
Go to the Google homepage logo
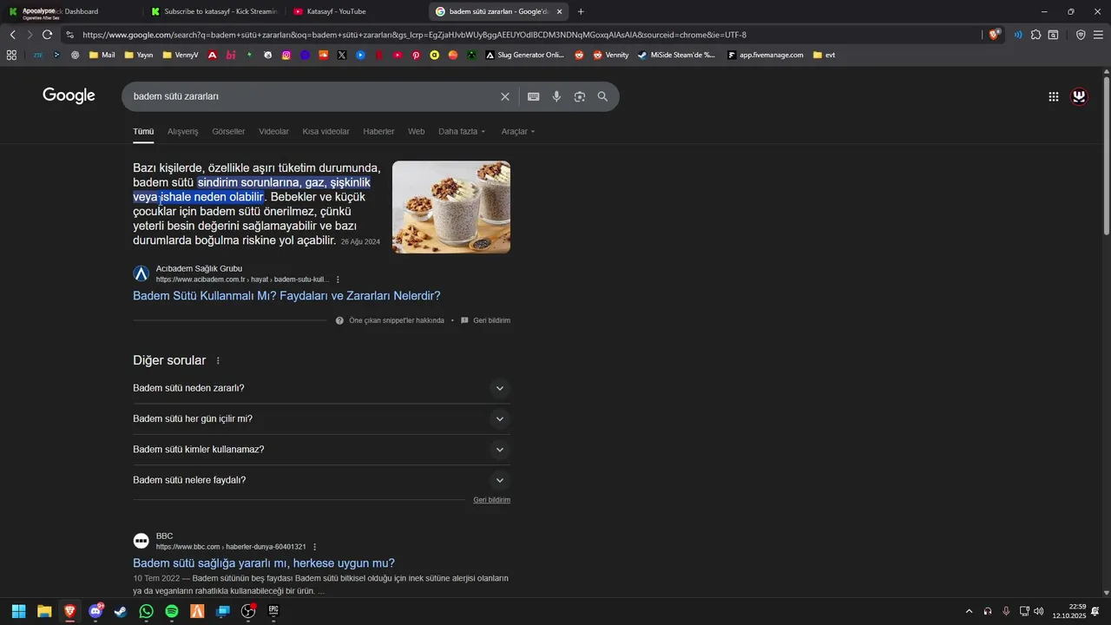pyautogui.click(x=69, y=95)
